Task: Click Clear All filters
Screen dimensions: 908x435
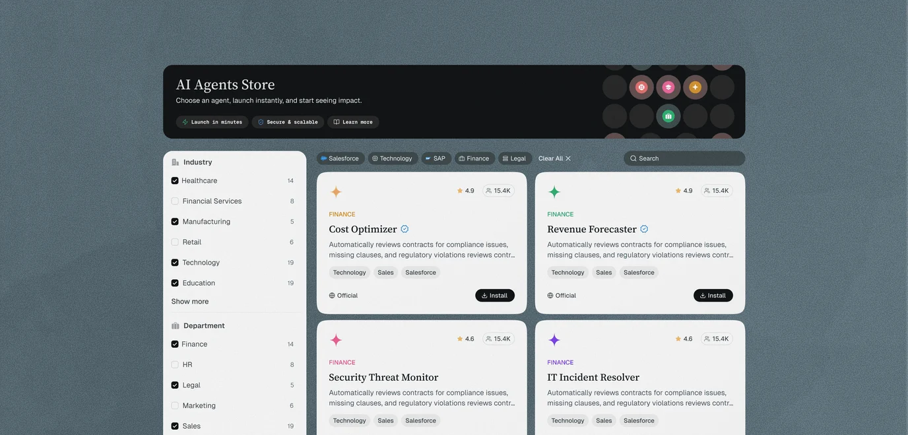Action: [554, 158]
